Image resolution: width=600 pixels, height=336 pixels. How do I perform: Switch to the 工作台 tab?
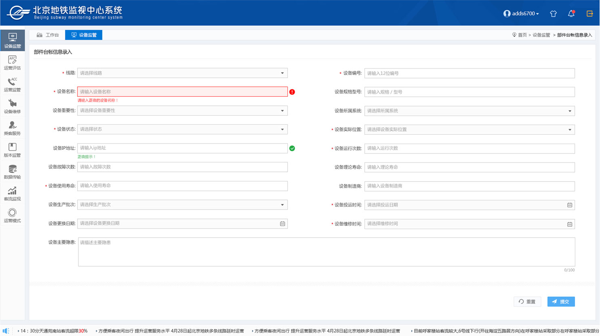click(x=48, y=35)
